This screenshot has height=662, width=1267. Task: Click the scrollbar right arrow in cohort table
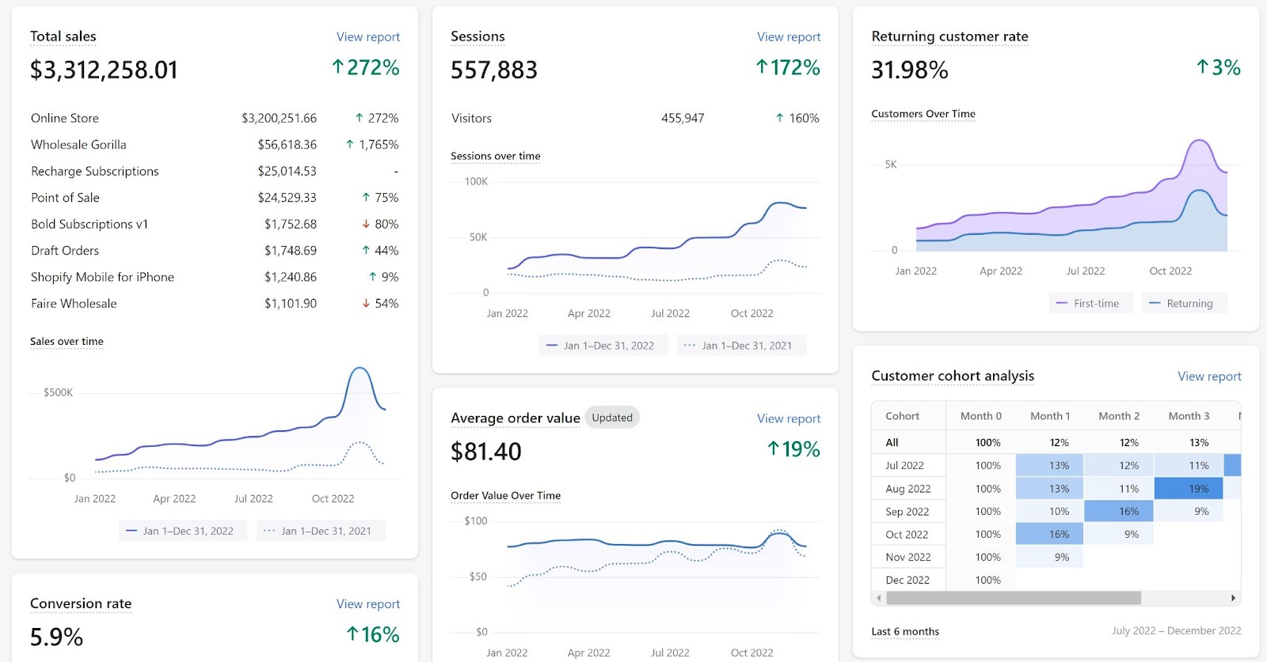point(1233,598)
